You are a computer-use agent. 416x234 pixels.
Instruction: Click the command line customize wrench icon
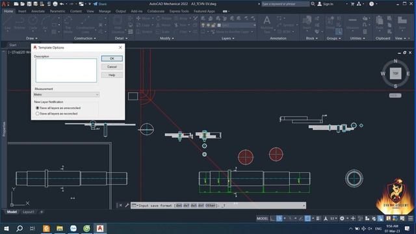point(127,205)
